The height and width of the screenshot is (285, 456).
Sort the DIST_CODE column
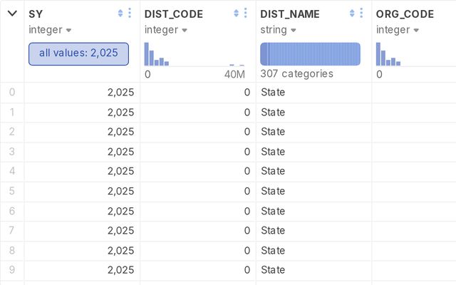236,14
